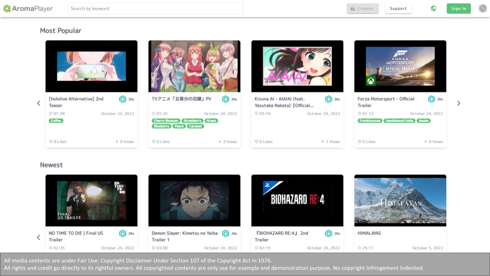
Task: Go to next Most Popular videos
Action: click(x=459, y=103)
